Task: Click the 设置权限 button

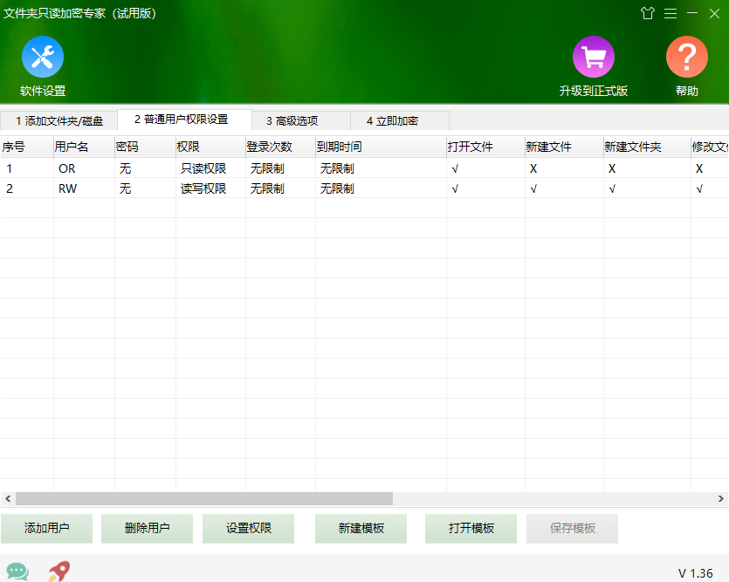Action: click(248, 528)
